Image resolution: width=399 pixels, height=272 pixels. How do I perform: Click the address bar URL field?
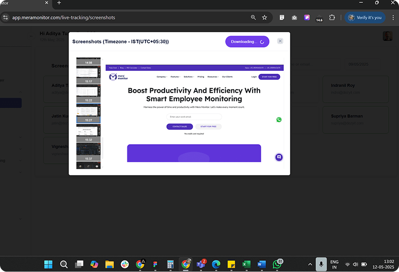click(x=131, y=18)
